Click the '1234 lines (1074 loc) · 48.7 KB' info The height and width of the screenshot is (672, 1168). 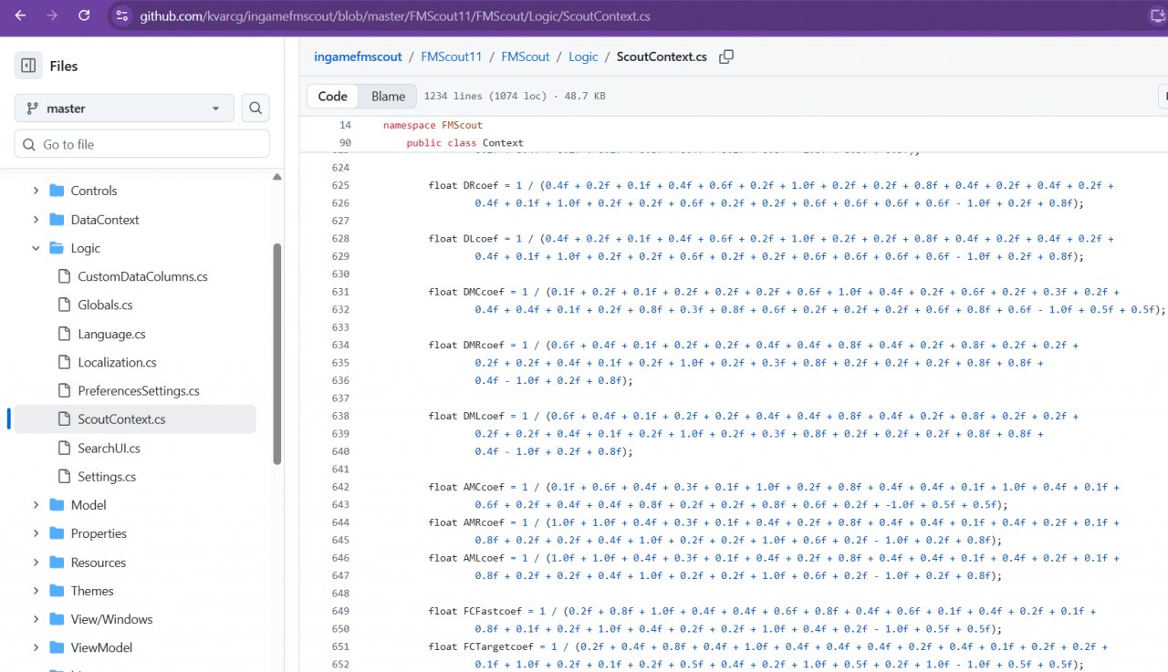515,96
